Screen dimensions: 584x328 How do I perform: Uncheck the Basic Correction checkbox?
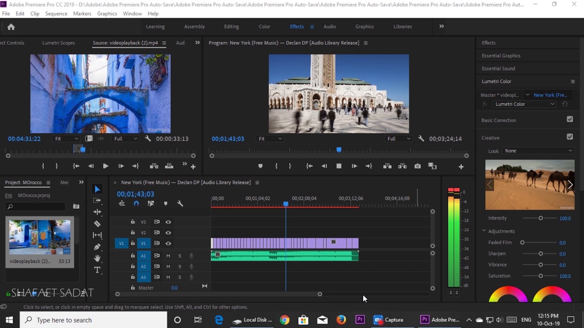pyautogui.click(x=570, y=119)
